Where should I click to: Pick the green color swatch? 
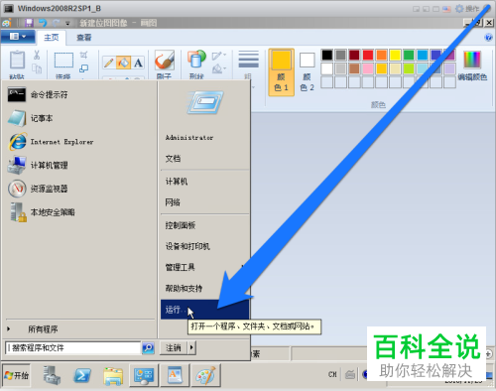409,55
